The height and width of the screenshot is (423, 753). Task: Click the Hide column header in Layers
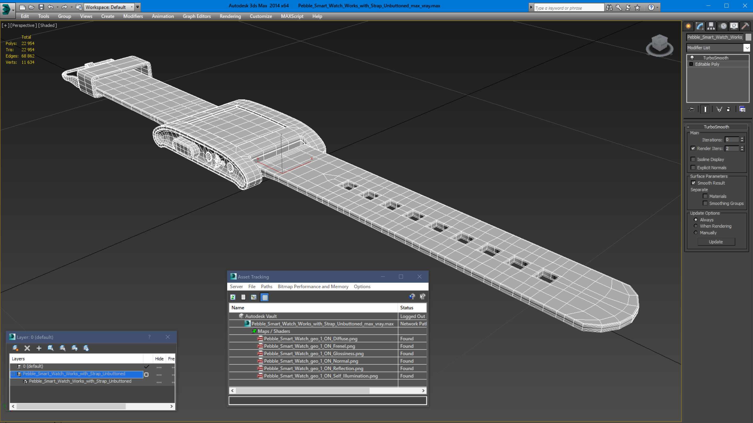tap(159, 358)
